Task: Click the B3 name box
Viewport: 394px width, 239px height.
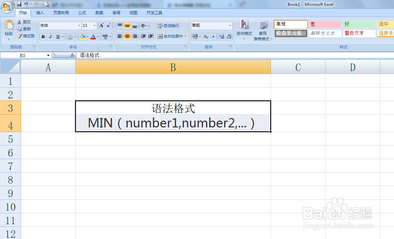Action: (x=23, y=55)
